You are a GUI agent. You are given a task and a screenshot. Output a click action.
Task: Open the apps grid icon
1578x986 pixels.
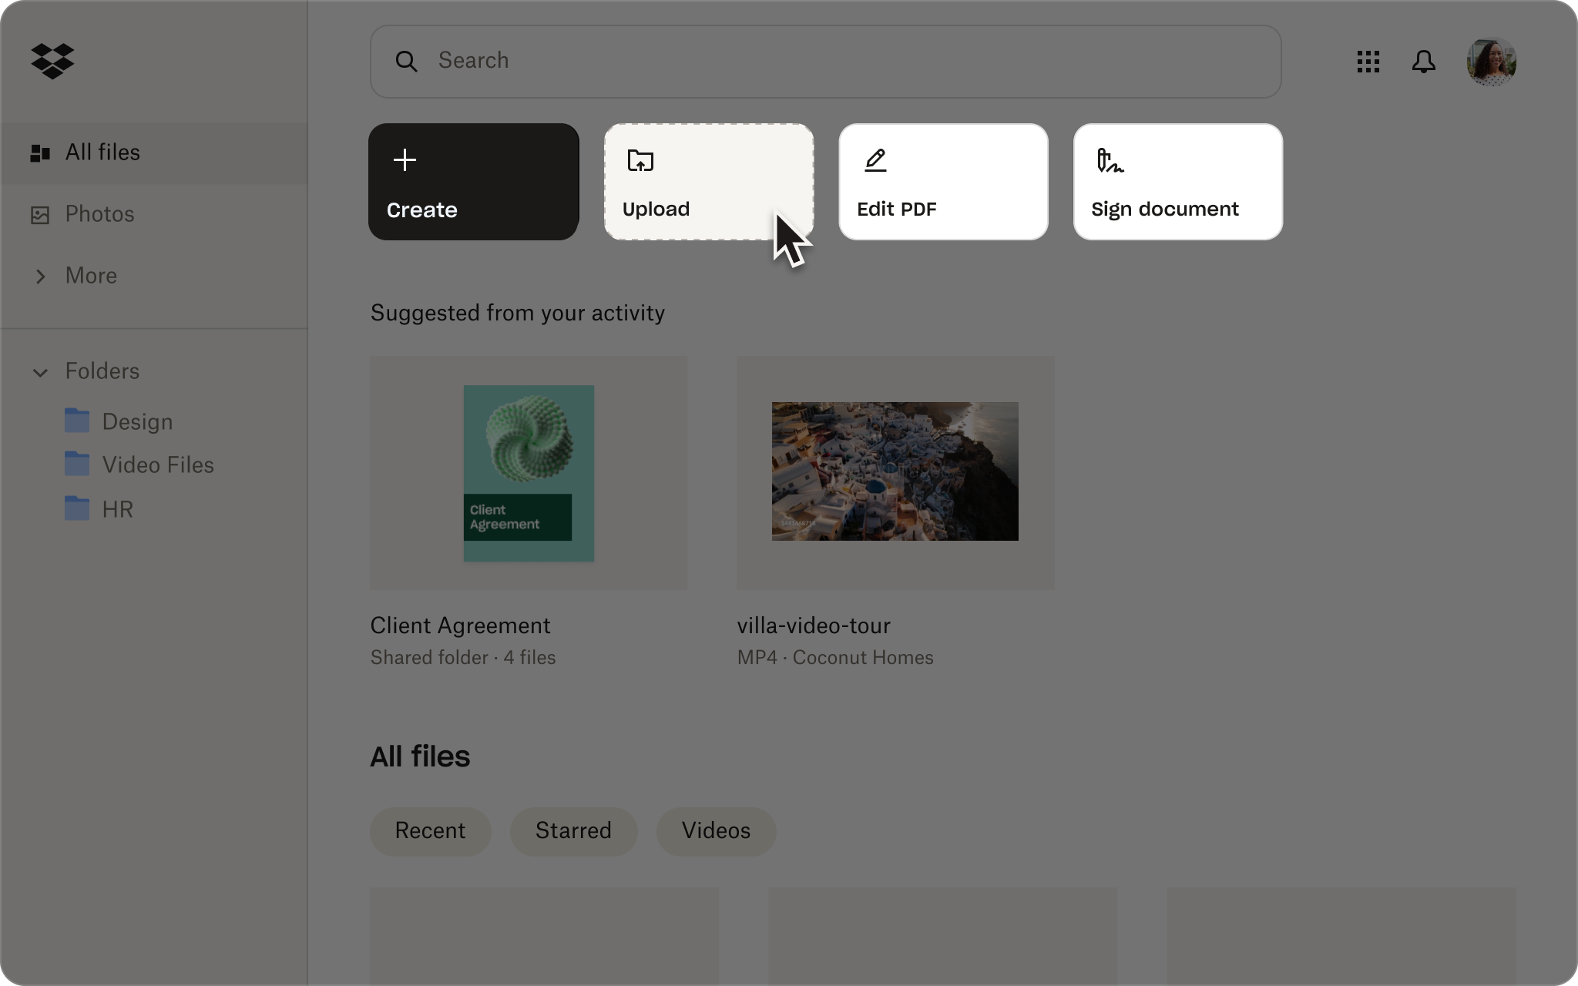tap(1368, 62)
